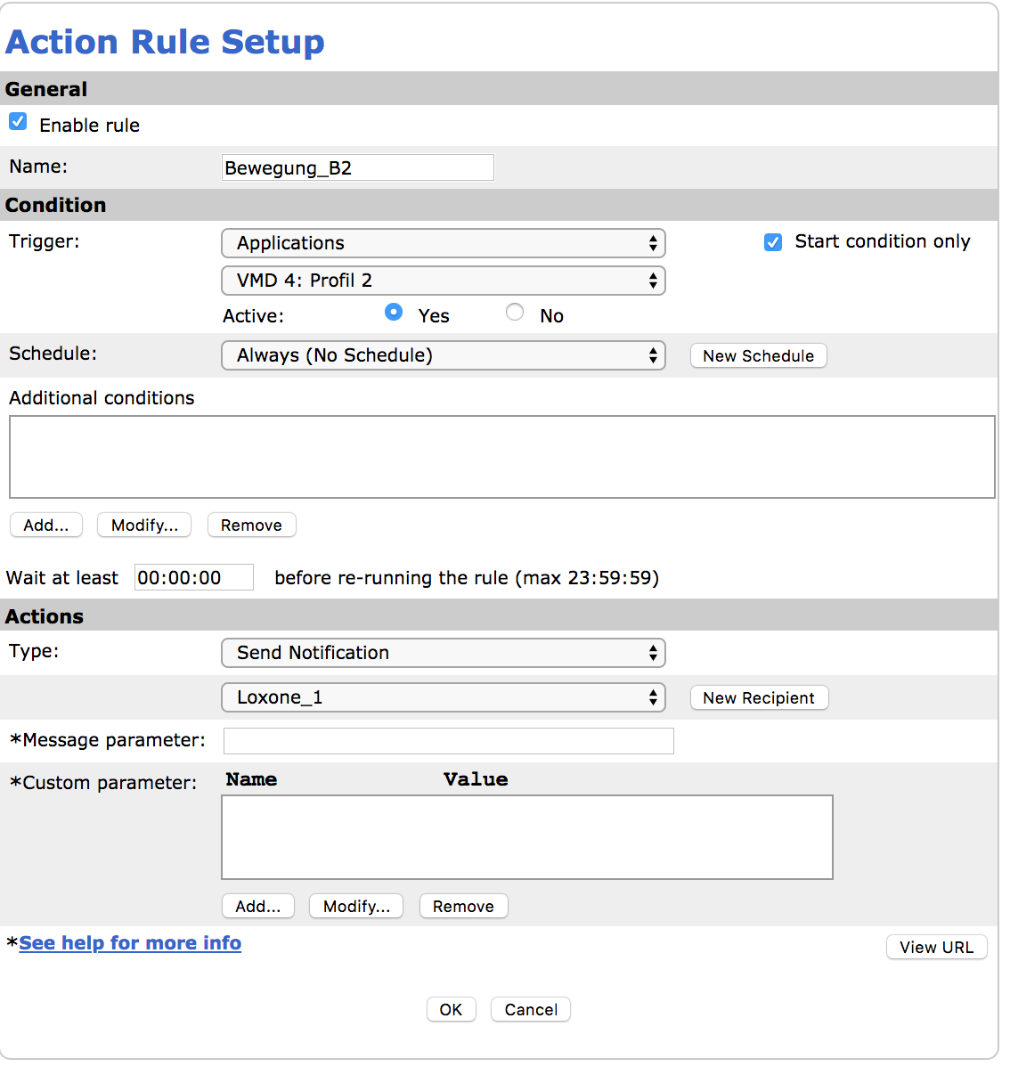Open the See help for more info link
The image size is (1010, 1067).
coord(130,943)
